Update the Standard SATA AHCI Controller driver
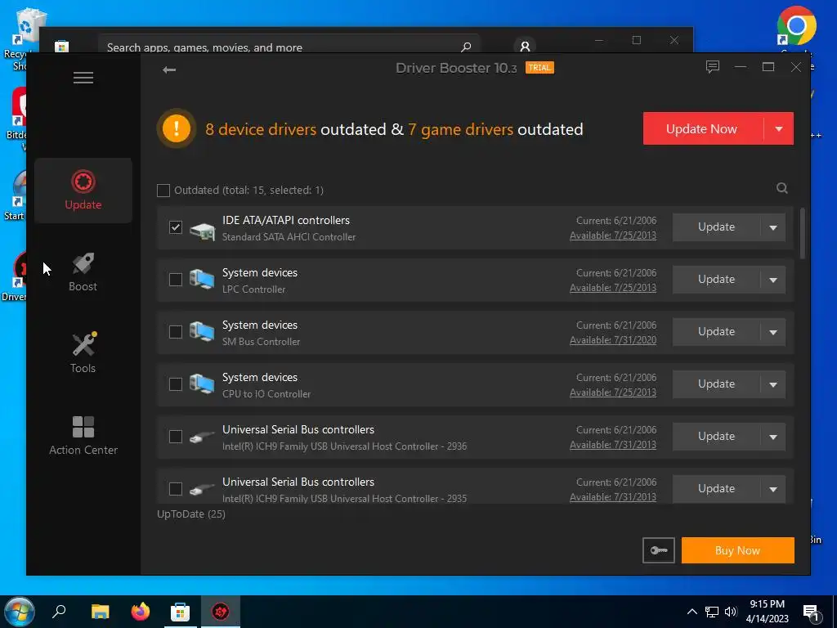This screenshot has height=628, width=837. (x=716, y=227)
